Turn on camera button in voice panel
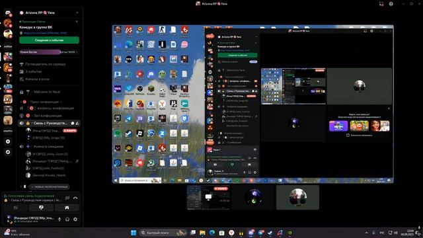 click(16, 208)
